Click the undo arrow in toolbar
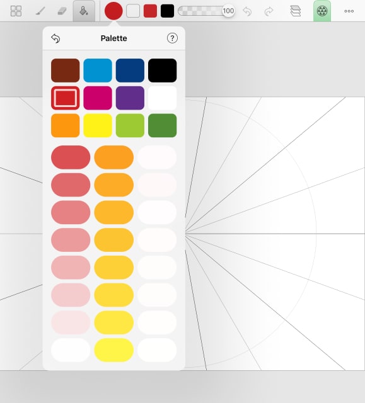Viewport: 365px width, 403px height. click(247, 11)
